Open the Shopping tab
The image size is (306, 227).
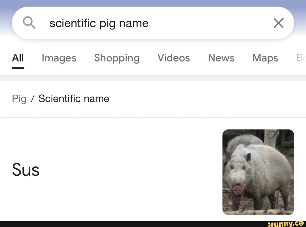click(117, 58)
